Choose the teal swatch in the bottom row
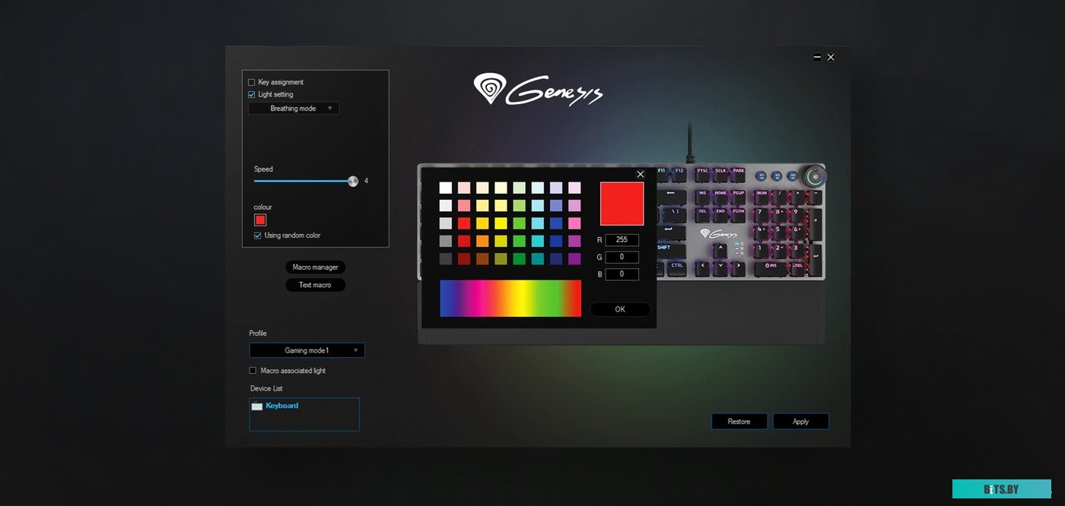 (538, 259)
